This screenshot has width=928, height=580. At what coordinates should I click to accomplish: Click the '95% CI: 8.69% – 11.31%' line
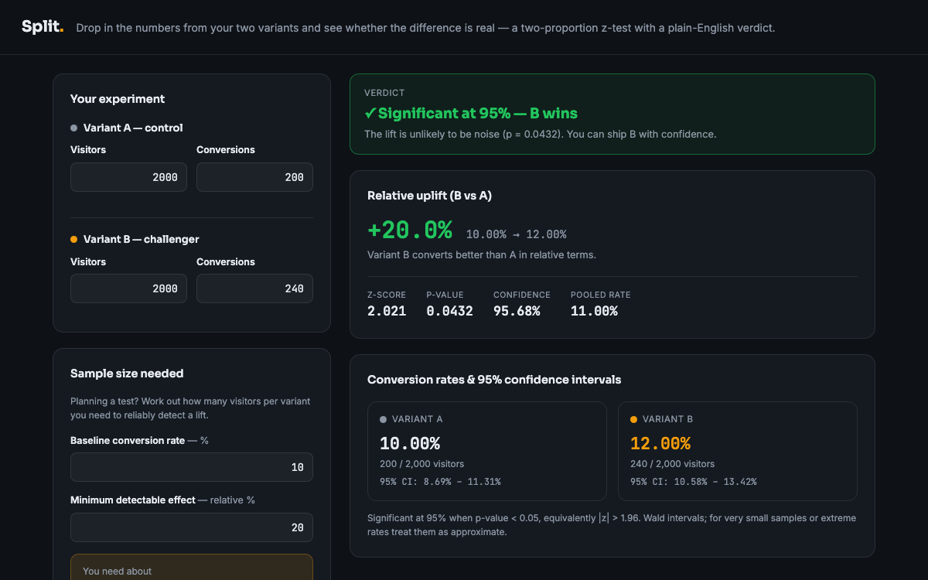click(x=440, y=482)
